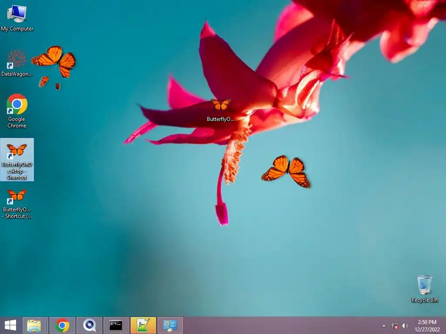446x334 pixels.
Task: Open File Explorer from the taskbar
Action: [x=34, y=325]
